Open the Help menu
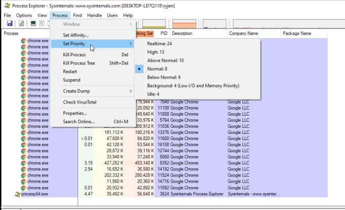The height and width of the screenshot is (210, 345). tap(128, 15)
